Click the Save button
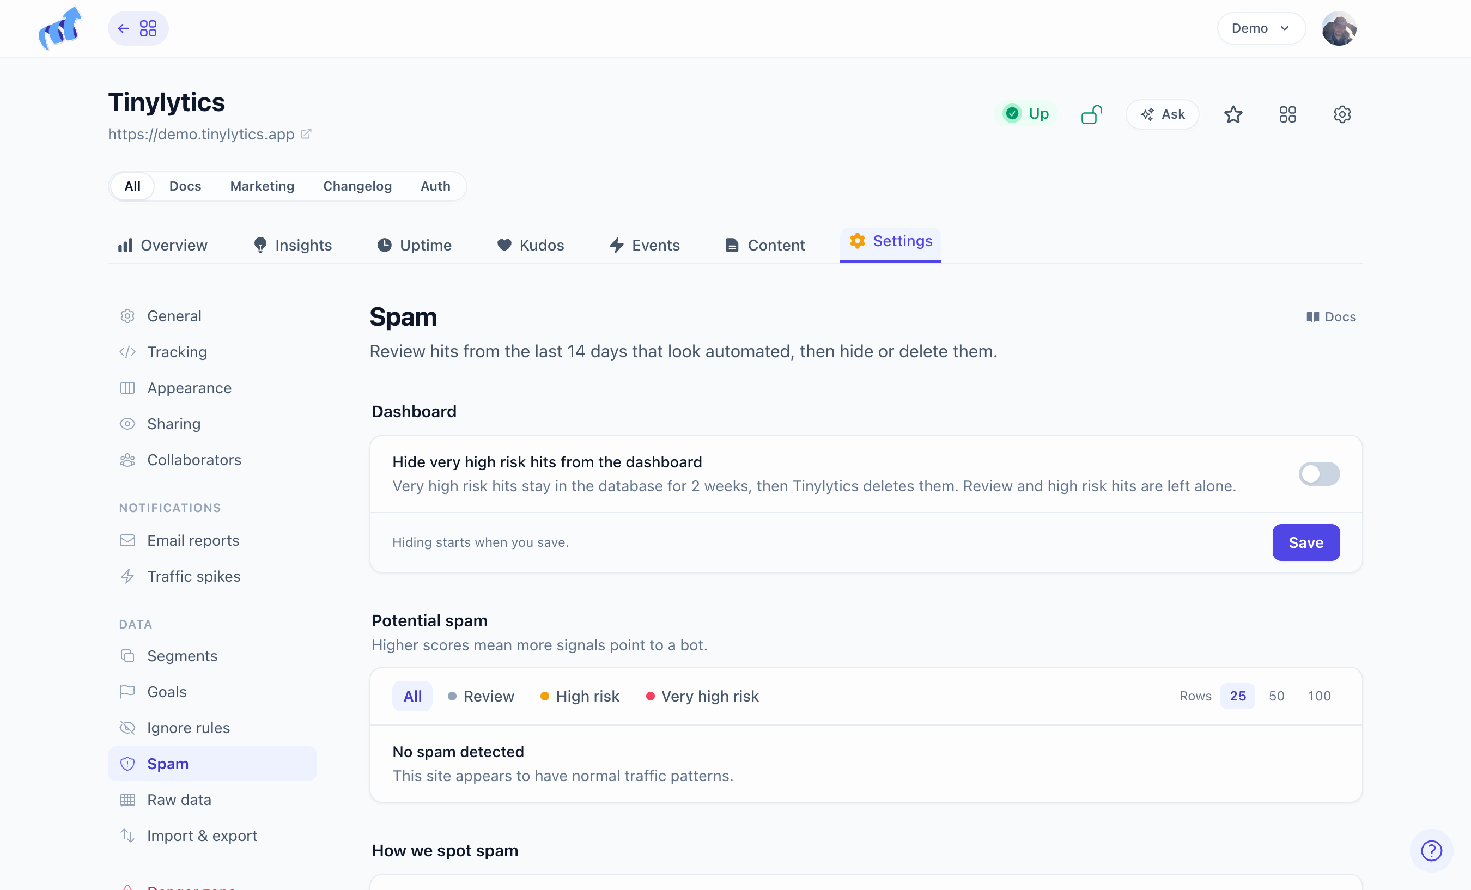 pyautogui.click(x=1305, y=542)
